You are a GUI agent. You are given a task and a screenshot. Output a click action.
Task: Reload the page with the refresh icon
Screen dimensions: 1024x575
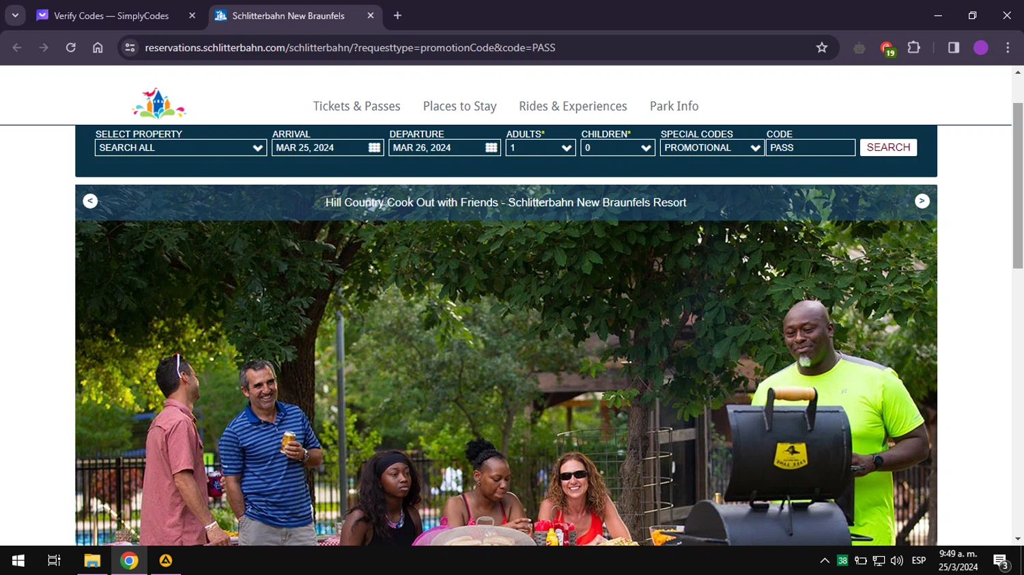71,48
